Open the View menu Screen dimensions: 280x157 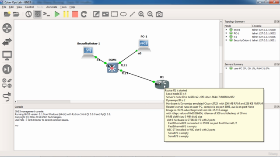click(x=19, y=7)
